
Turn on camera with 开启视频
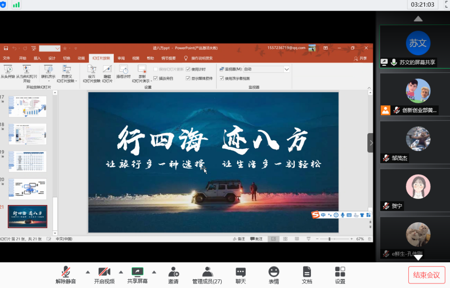pyautogui.click(x=104, y=272)
